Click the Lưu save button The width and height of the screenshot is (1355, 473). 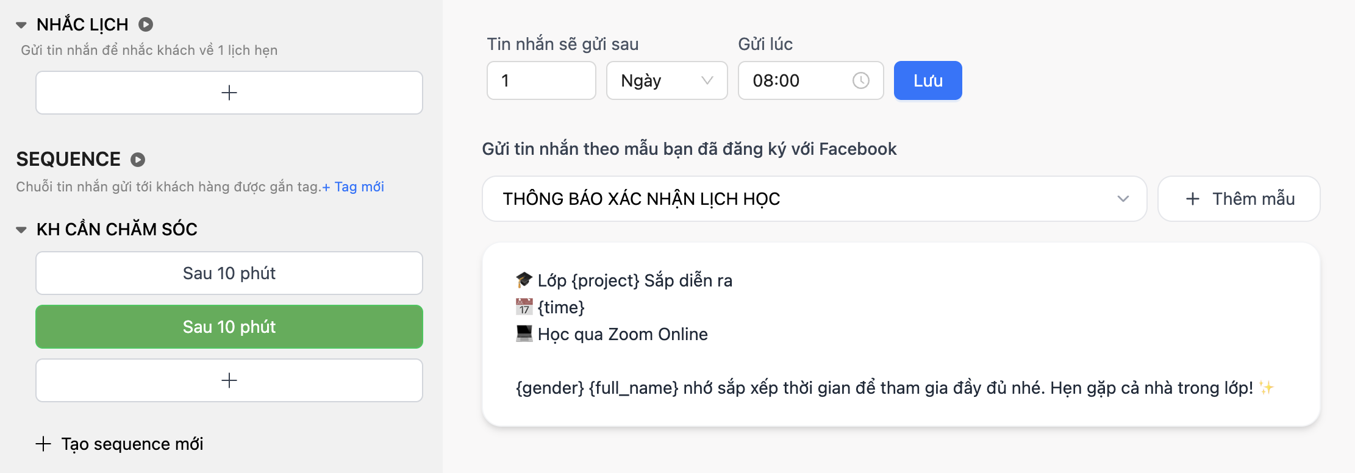(x=928, y=80)
